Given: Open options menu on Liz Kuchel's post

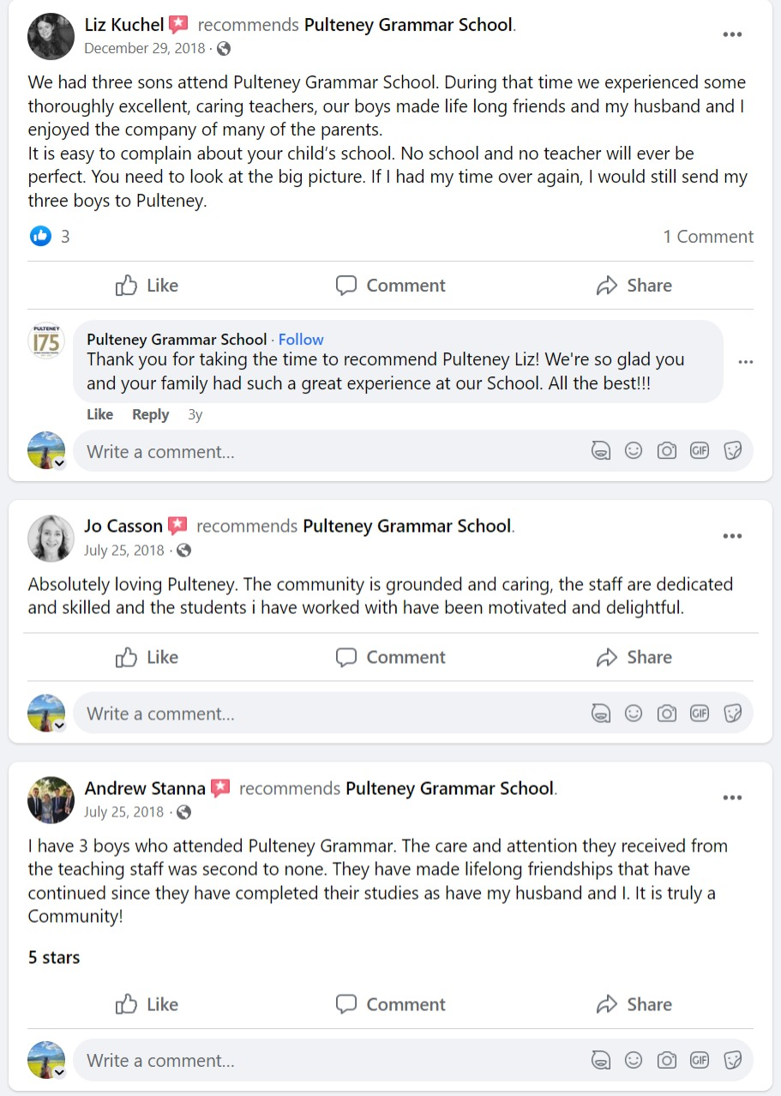Looking at the screenshot, I should [731, 35].
